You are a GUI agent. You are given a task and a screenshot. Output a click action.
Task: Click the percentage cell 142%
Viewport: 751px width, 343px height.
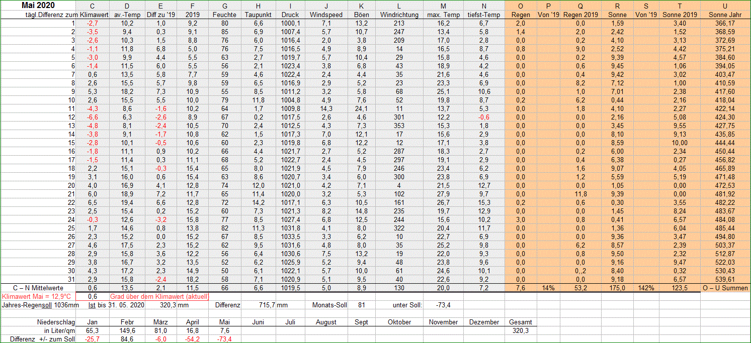coord(646,288)
